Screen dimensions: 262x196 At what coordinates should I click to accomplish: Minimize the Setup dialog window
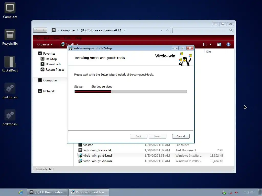(175, 48)
